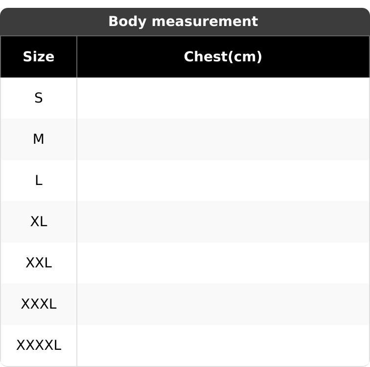Click the empty Chest cell for size S

(x=223, y=98)
